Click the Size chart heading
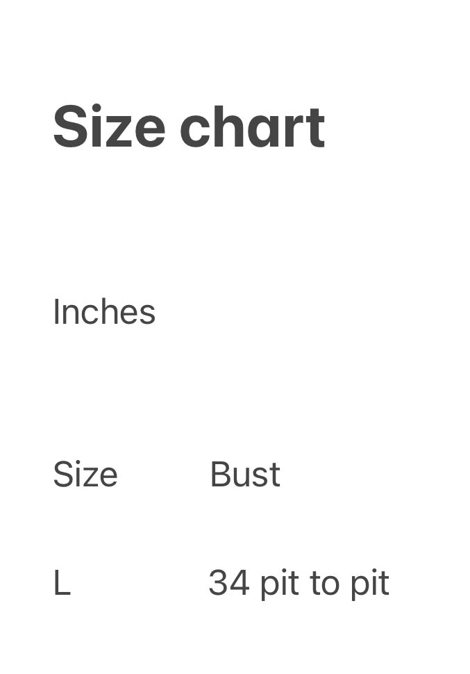 (x=189, y=127)
